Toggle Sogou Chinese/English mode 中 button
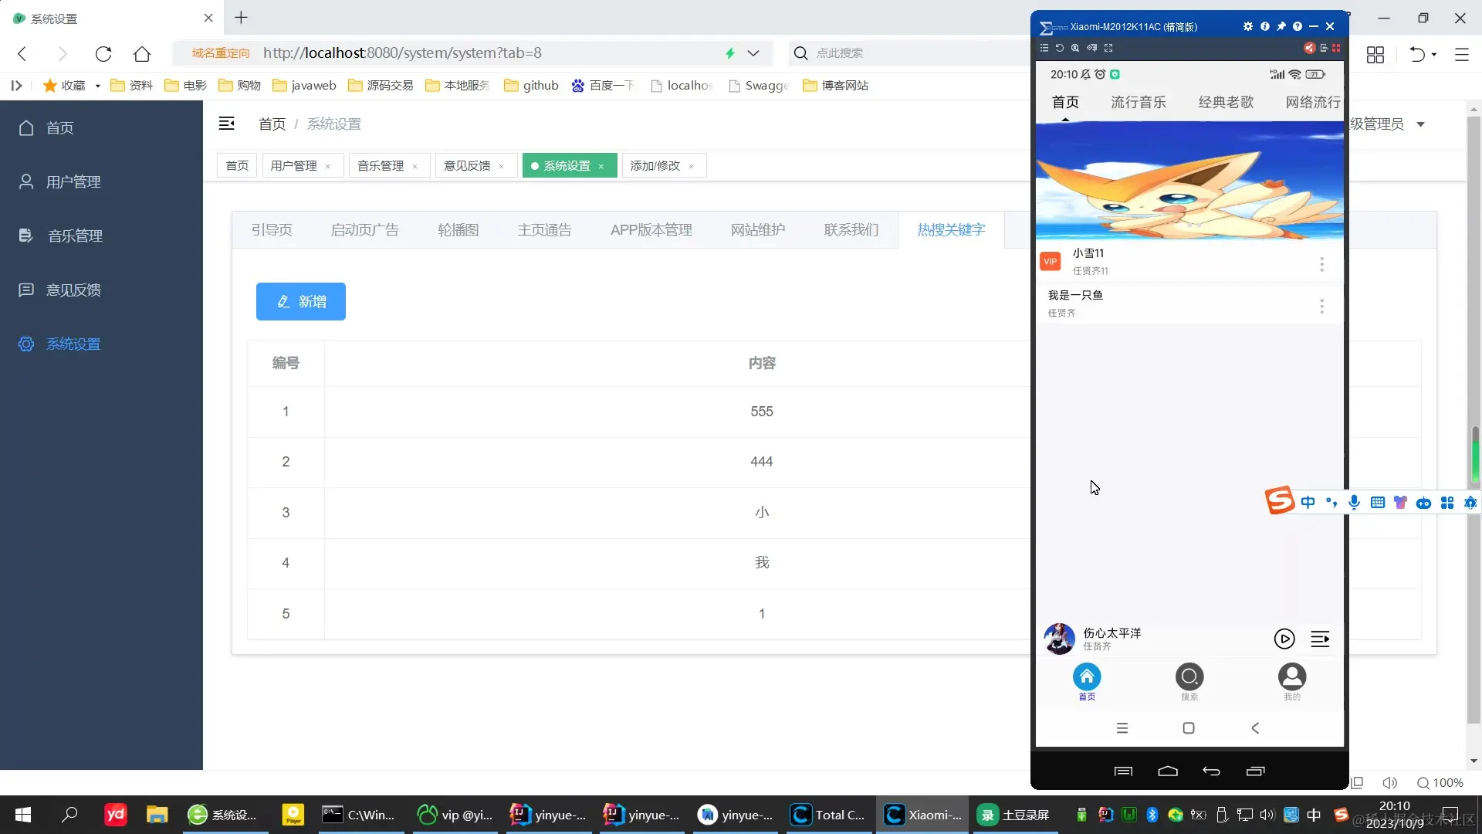 (1308, 503)
